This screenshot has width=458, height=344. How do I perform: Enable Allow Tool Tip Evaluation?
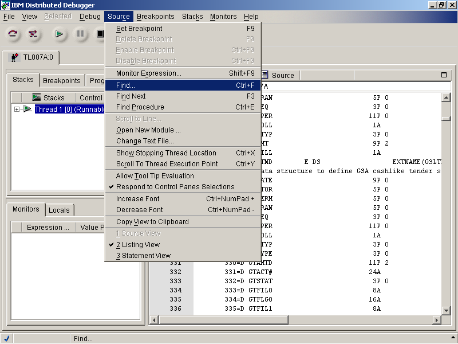[x=183, y=176]
